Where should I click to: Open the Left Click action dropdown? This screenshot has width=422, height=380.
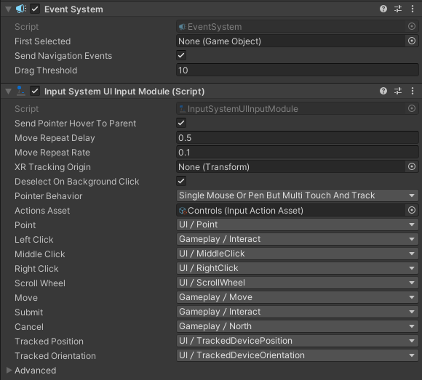(x=298, y=239)
